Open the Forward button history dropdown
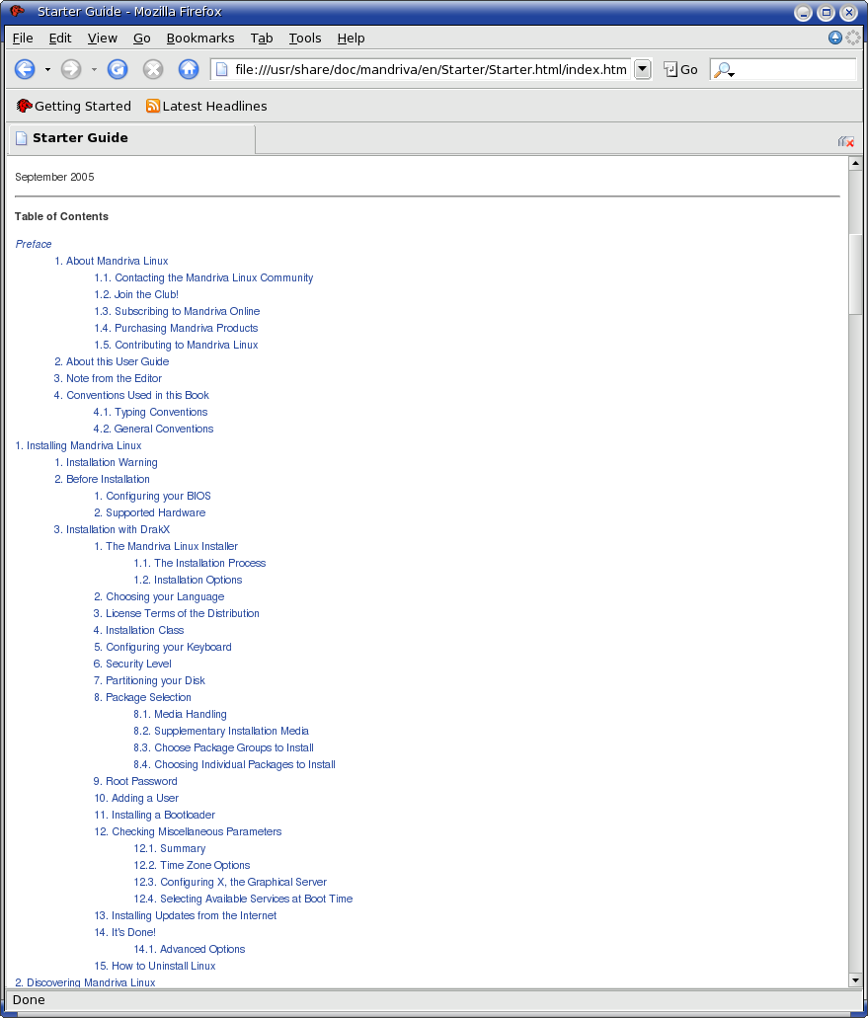This screenshot has height=1018, width=868. click(x=94, y=69)
